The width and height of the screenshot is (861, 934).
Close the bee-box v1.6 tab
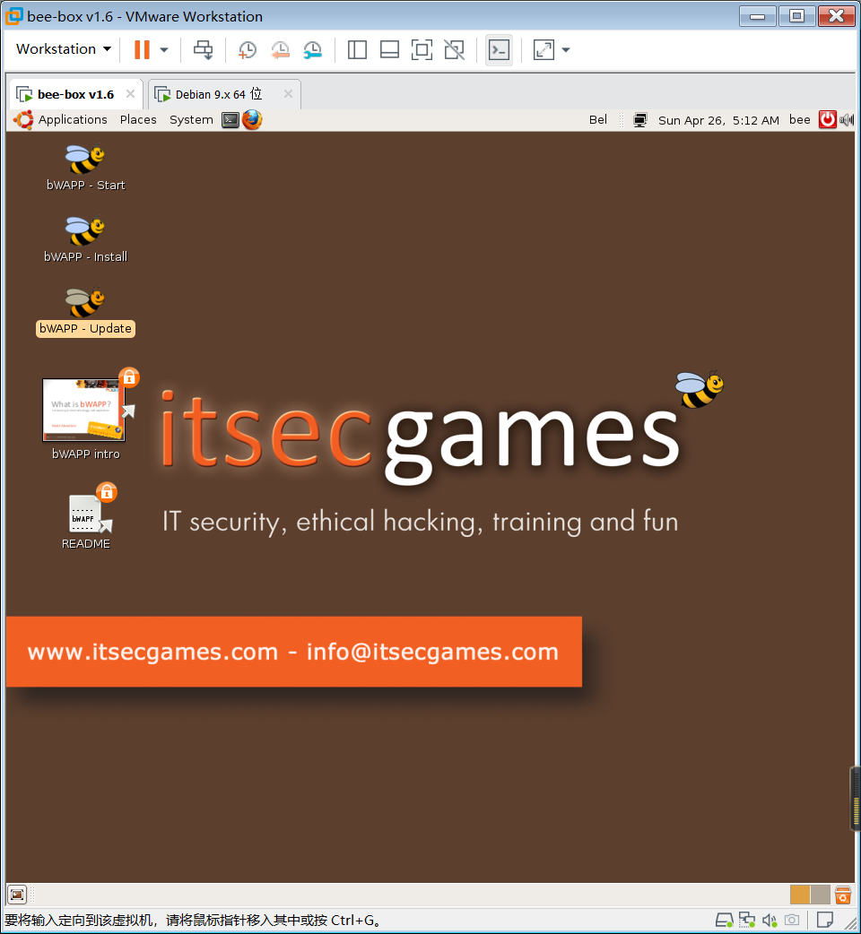[130, 93]
